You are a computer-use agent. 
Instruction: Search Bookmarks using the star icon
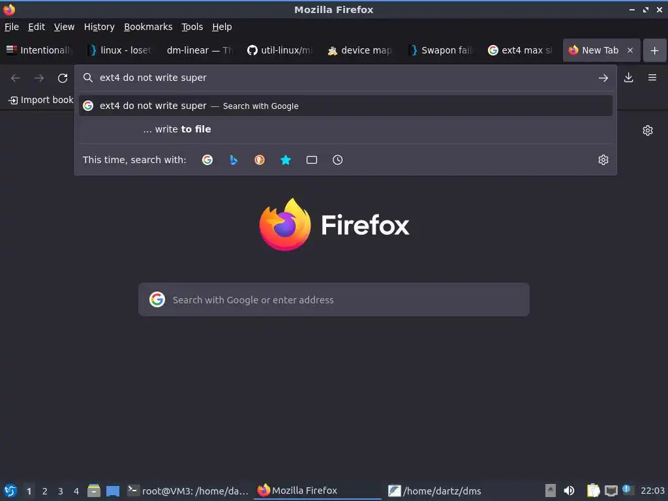pyautogui.click(x=286, y=160)
